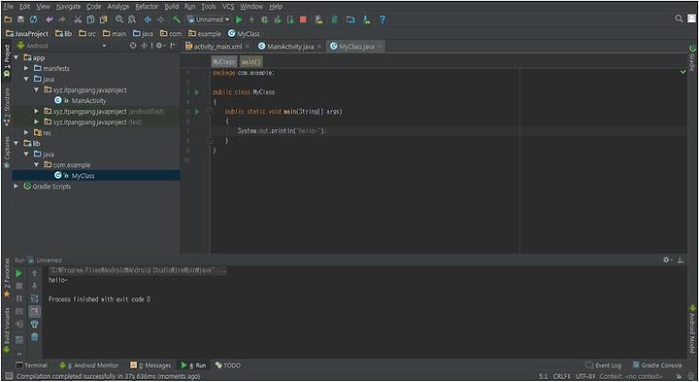Screen dimensions: 699x382
Task: Rerun using green play in Run panel
Action: pyautogui.click(x=19, y=273)
